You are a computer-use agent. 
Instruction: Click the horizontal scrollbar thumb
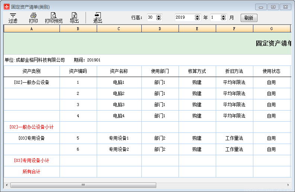(x=83, y=185)
